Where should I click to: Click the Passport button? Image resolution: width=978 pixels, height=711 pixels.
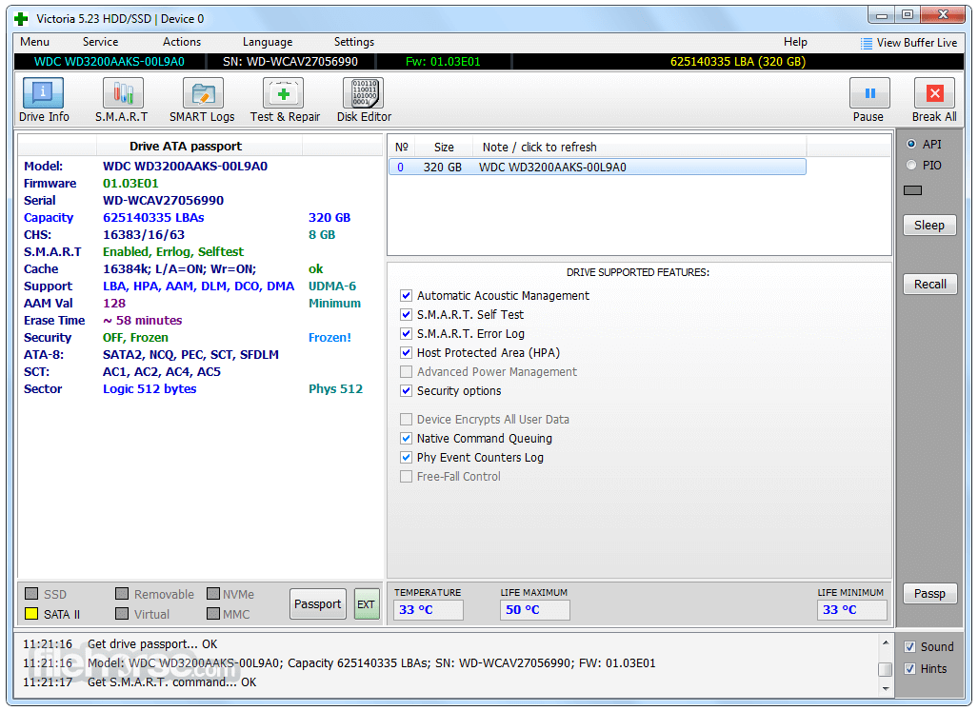317,603
